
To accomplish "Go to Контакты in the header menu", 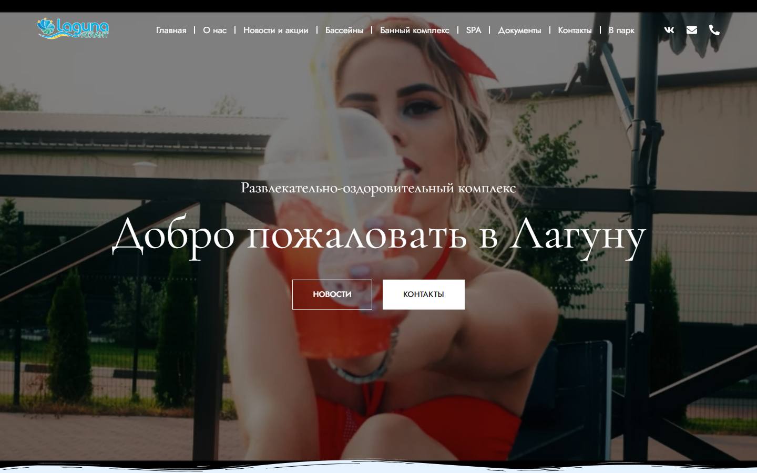I will tap(575, 30).
